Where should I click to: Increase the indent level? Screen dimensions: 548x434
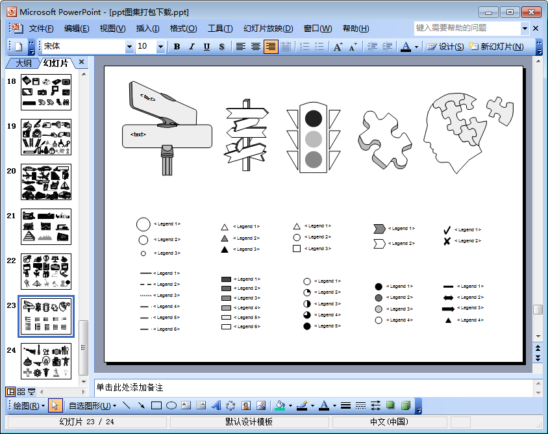387,47
